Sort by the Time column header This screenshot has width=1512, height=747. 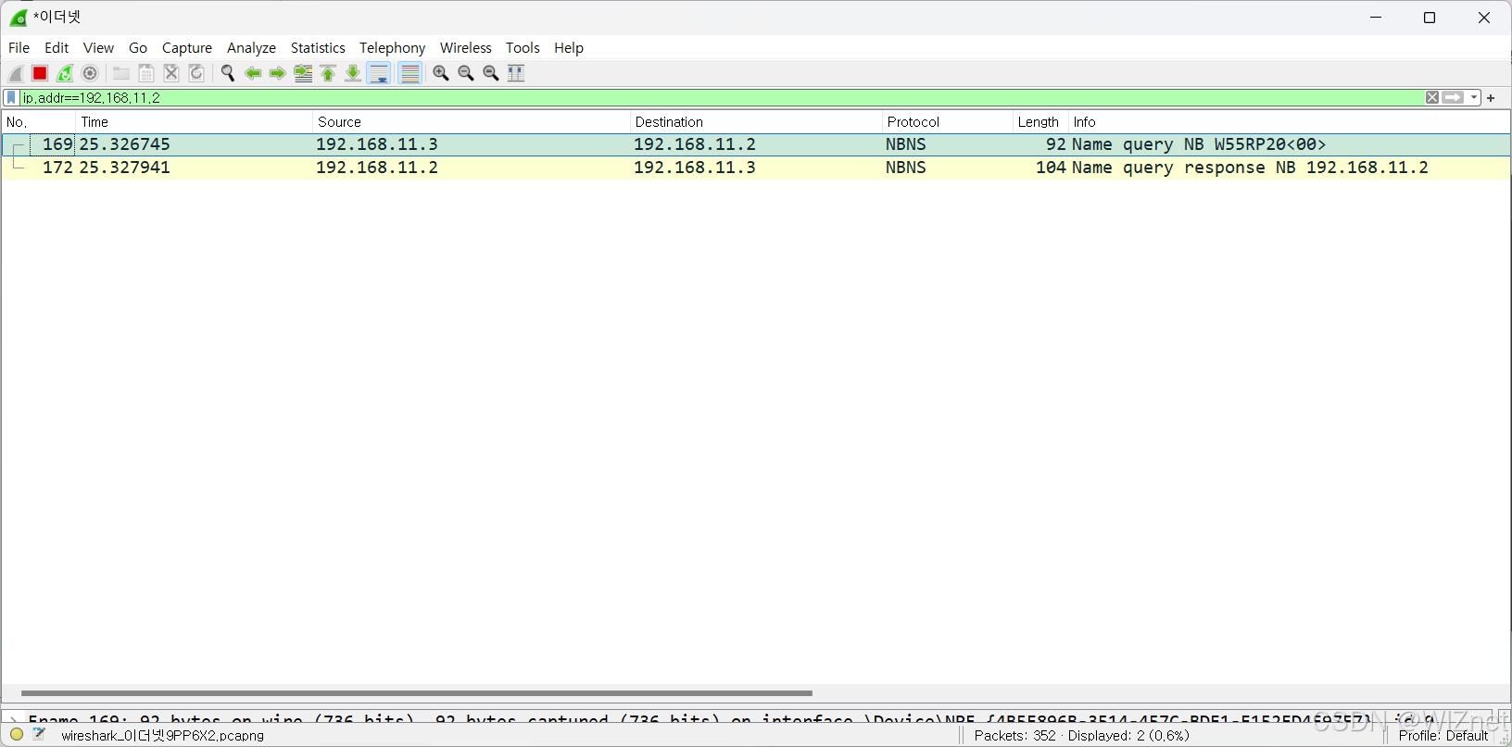(194, 122)
